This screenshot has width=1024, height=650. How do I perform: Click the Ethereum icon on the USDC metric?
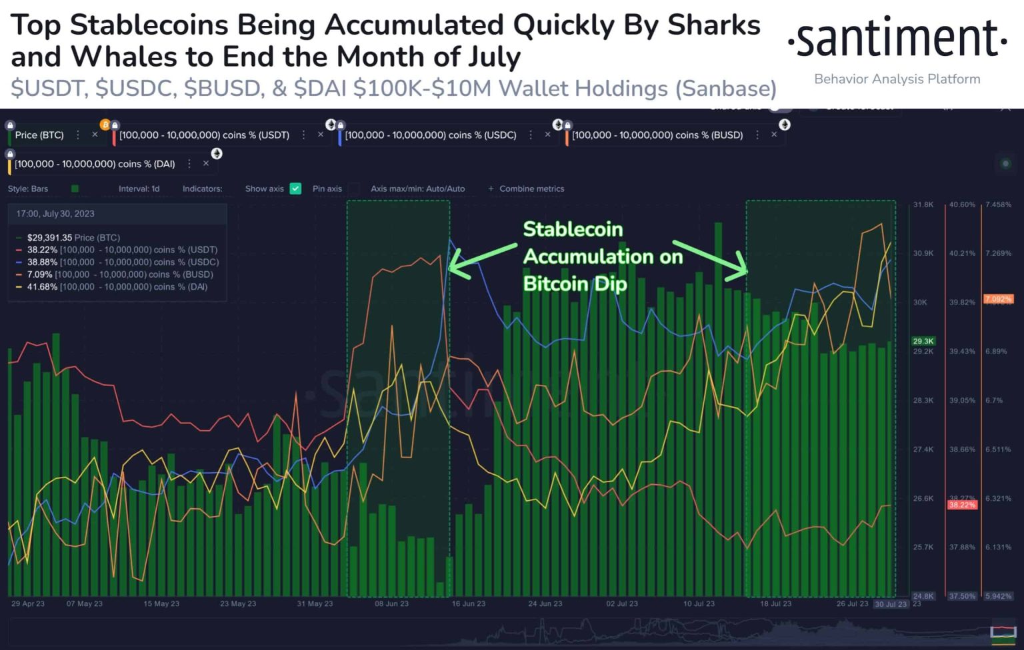[x=331, y=124]
